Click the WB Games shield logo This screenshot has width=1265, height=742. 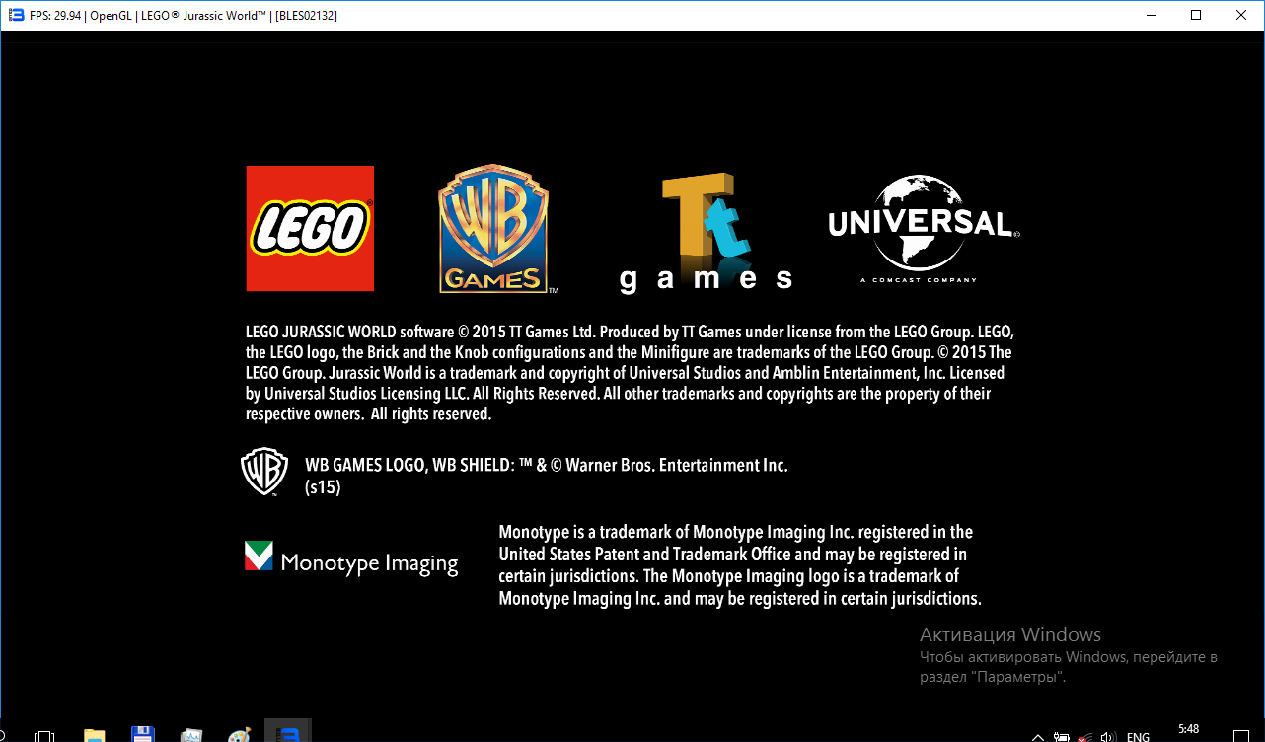[494, 229]
